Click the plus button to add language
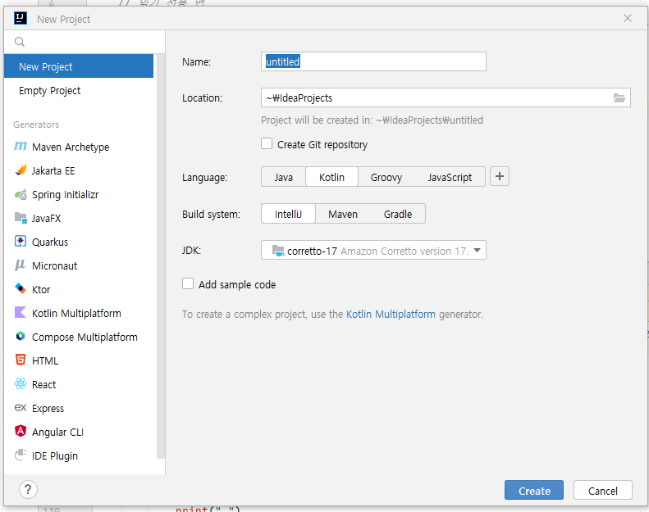Image resolution: width=649 pixels, height=512 pixels. click(500, 176)
